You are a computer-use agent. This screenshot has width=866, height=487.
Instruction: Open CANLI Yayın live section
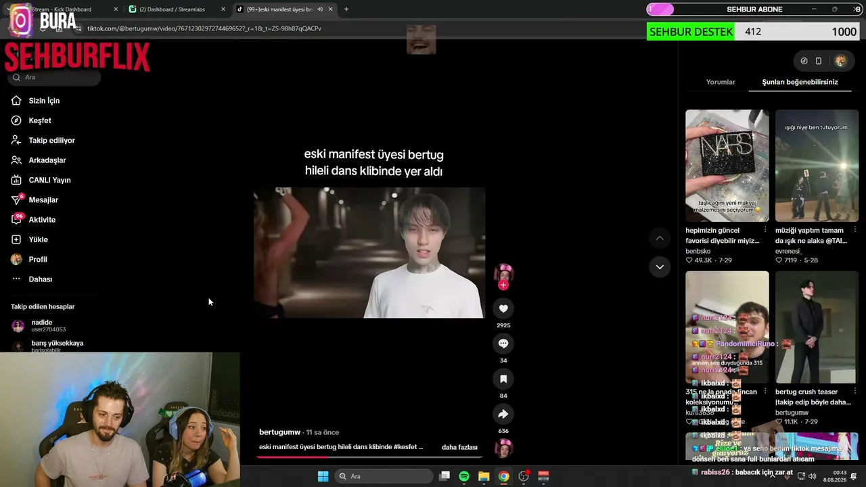49,180
